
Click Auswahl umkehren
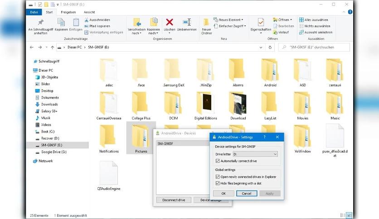pos(316,32)
